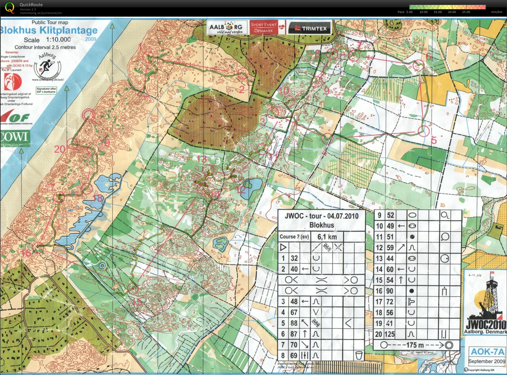Click the finish double-circle in the 175 m row

click(449, 345)
